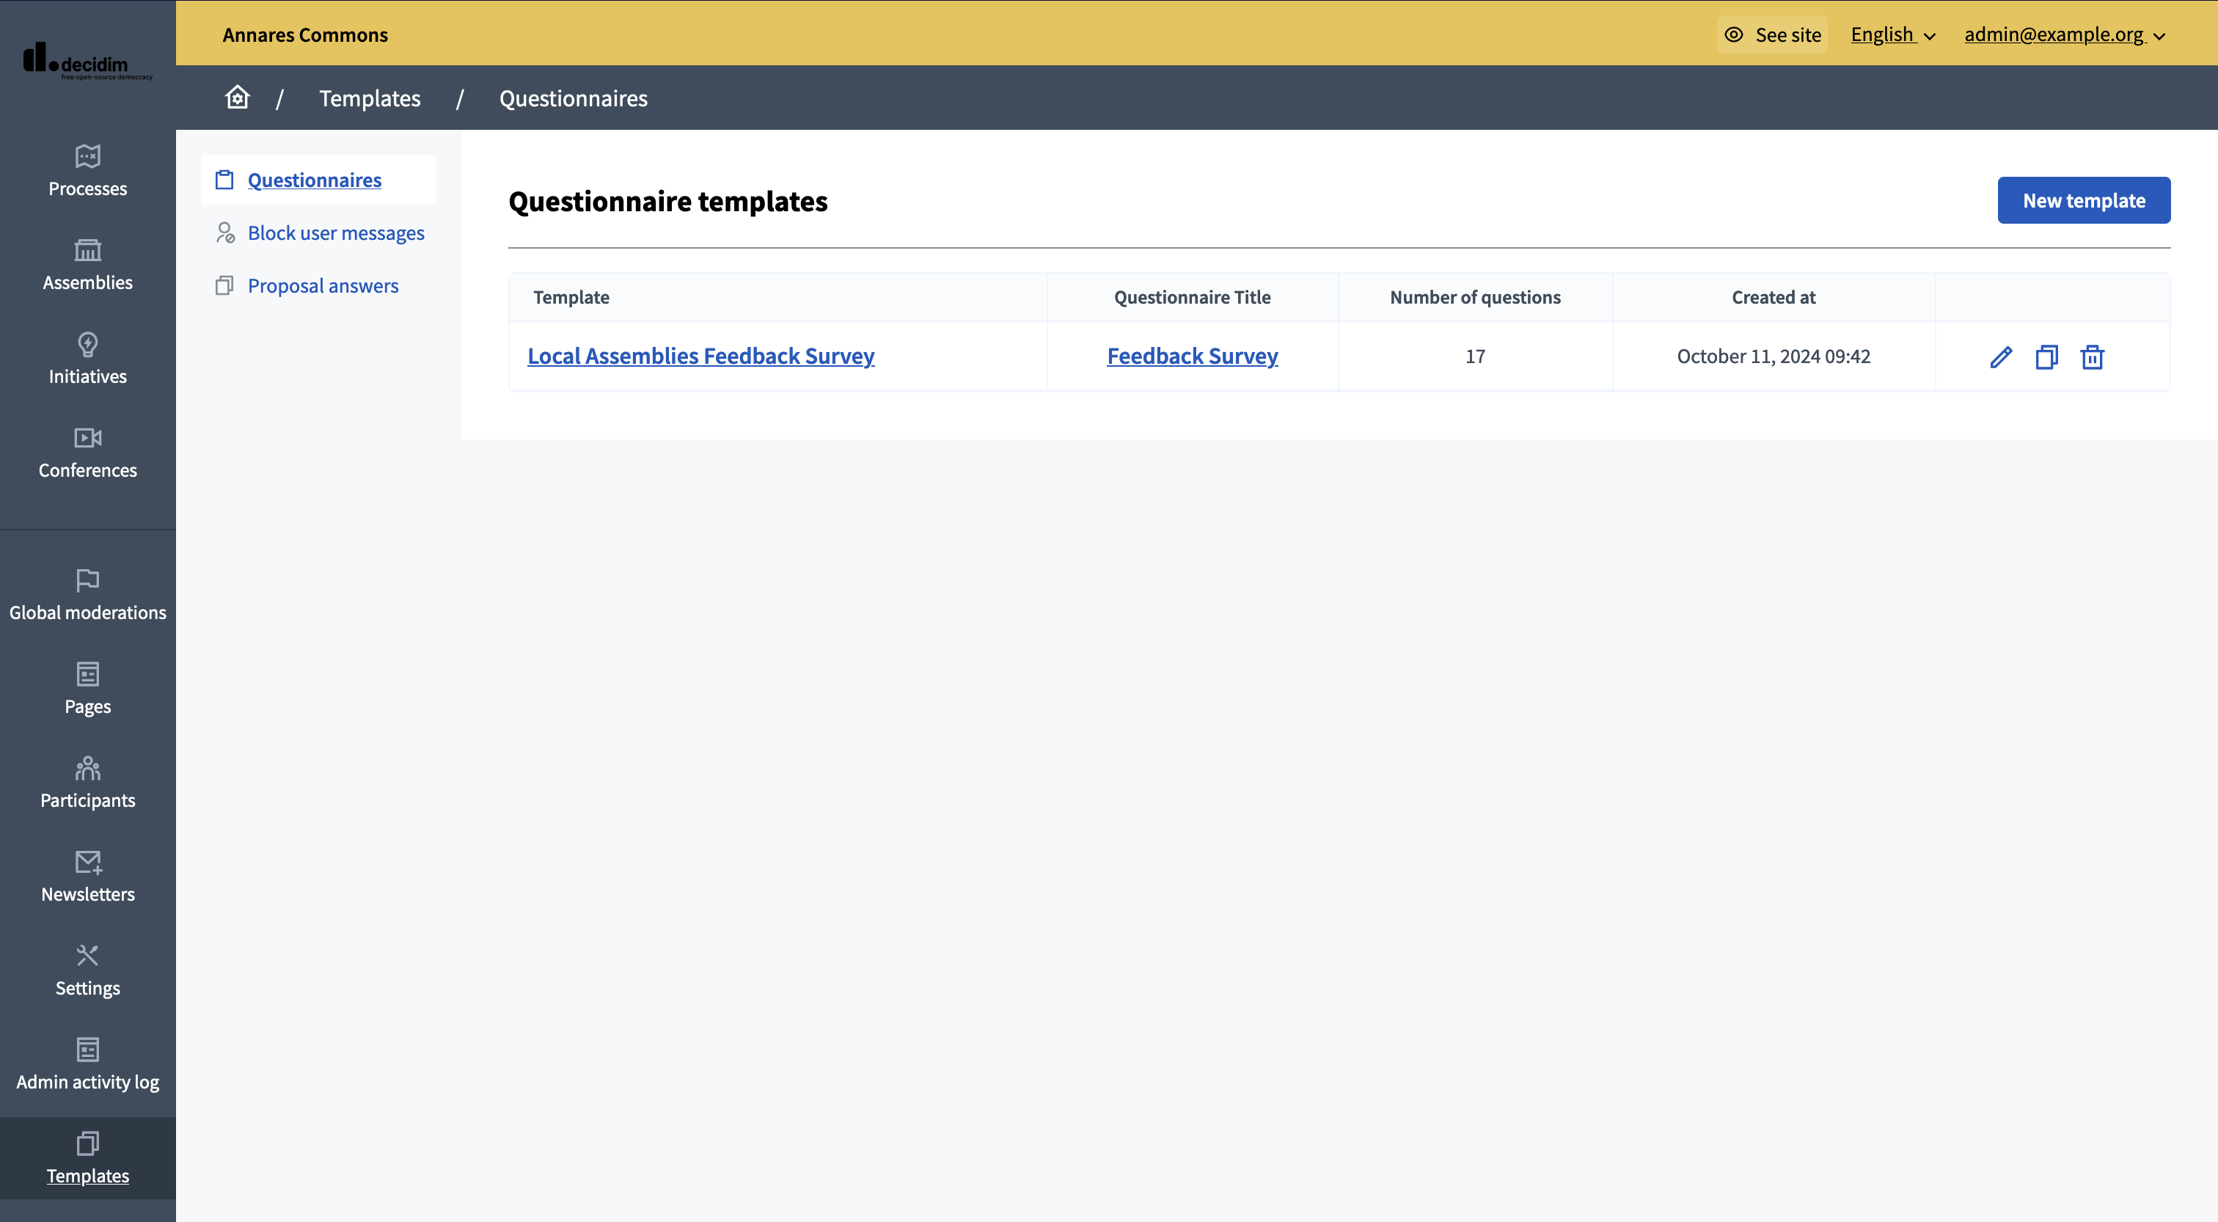2218x1222 pixels.
Task: Navigate to Initiatives in sidebar
Action: pyautogui.click(x=87, y=358)
